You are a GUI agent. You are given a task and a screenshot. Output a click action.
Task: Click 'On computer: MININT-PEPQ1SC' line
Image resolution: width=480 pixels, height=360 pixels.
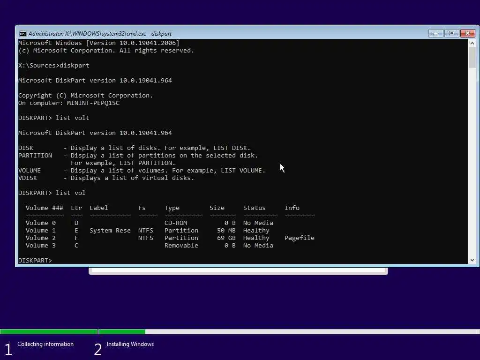(x=69, y=103)
